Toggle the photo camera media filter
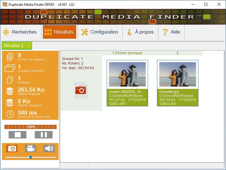The width and height of the screenshot is (226, 170). pos(12,148)
